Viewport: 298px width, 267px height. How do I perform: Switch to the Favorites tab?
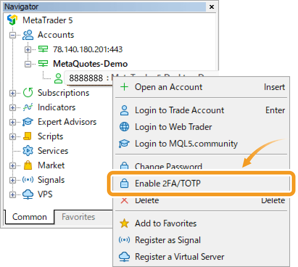(x=78, y=217)
